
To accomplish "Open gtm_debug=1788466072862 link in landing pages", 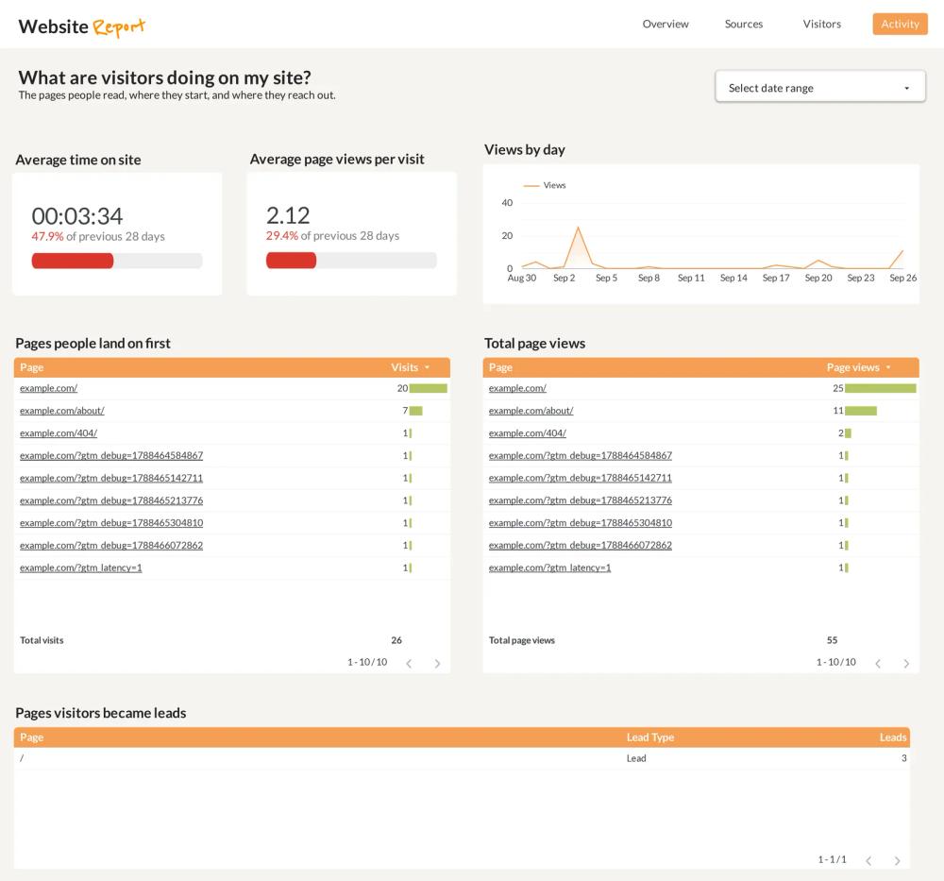I will tap(111, 545).
